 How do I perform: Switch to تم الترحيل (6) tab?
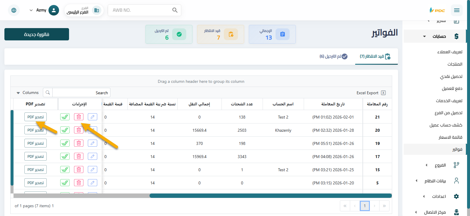333,56
